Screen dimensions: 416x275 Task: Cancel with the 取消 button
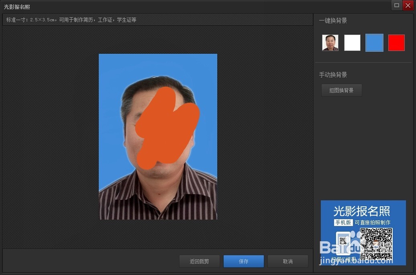(288, 261)
